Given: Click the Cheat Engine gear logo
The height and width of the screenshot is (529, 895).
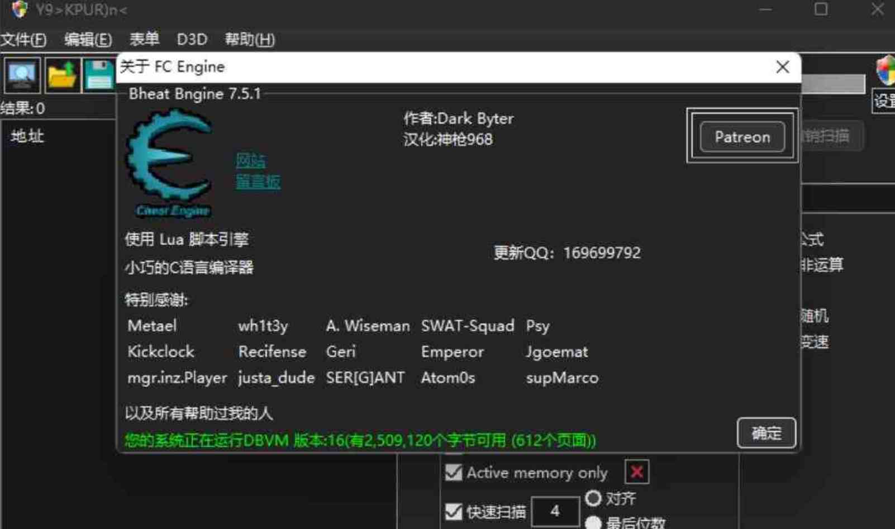Looking at the screenshot, I should [170, 162].
